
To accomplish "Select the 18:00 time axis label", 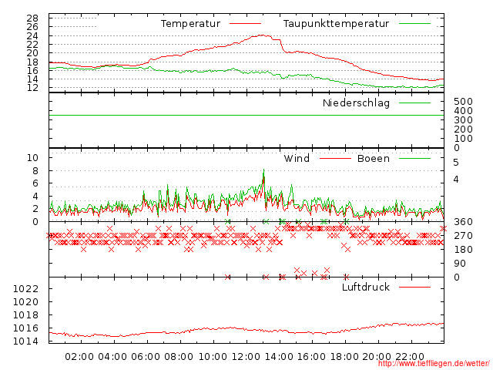I will pos(344,357).
